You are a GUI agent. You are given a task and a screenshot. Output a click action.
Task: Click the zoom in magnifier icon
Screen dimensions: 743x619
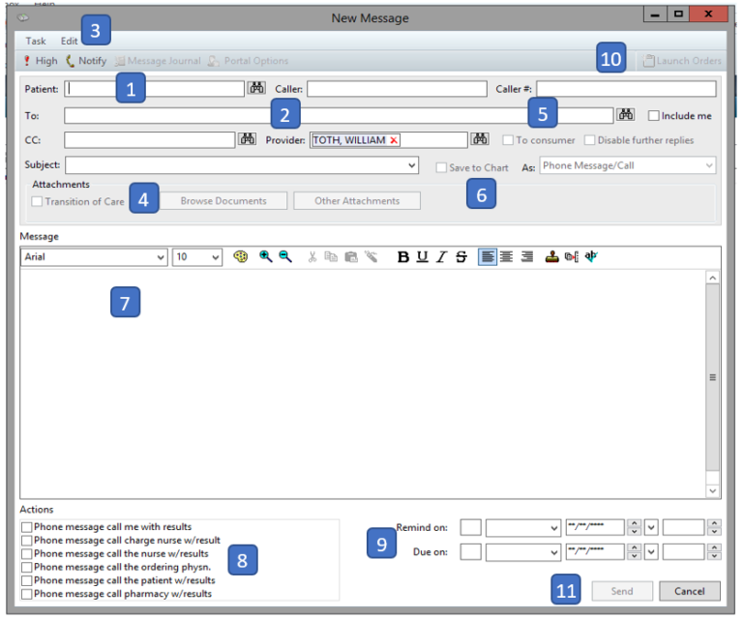click(x=265, y=257)
